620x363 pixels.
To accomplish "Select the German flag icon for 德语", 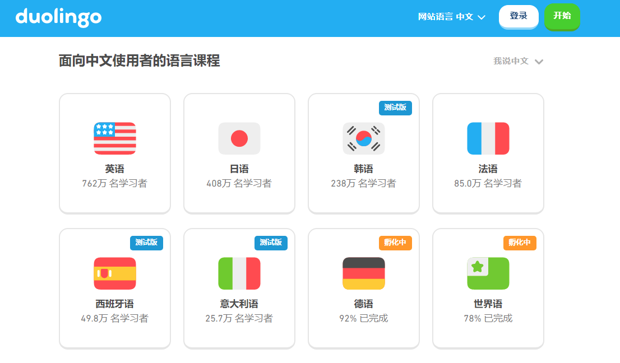I will click(364, 273).
